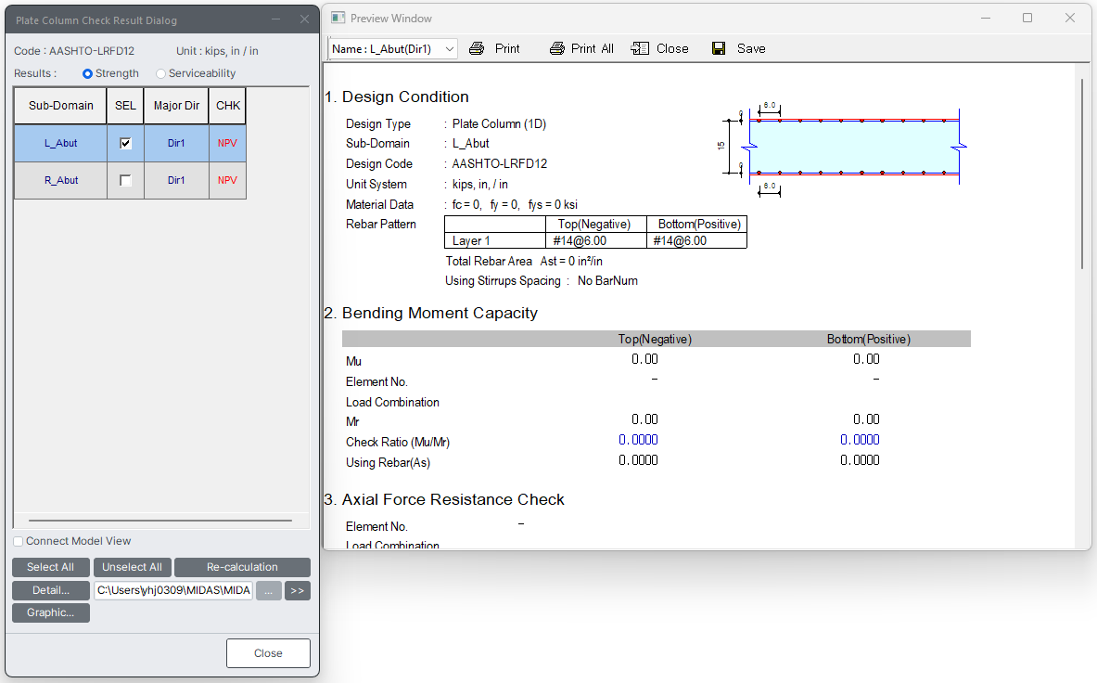Click the Print All printer icon
The width and height of the screenshot is (1097, 683).
[557, 48]
